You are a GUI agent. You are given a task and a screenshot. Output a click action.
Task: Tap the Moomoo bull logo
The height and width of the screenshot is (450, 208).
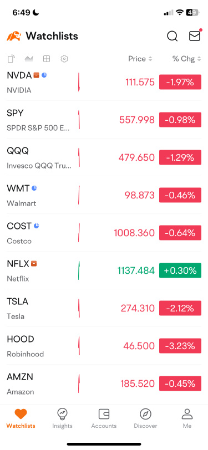(x=14, y=36)
